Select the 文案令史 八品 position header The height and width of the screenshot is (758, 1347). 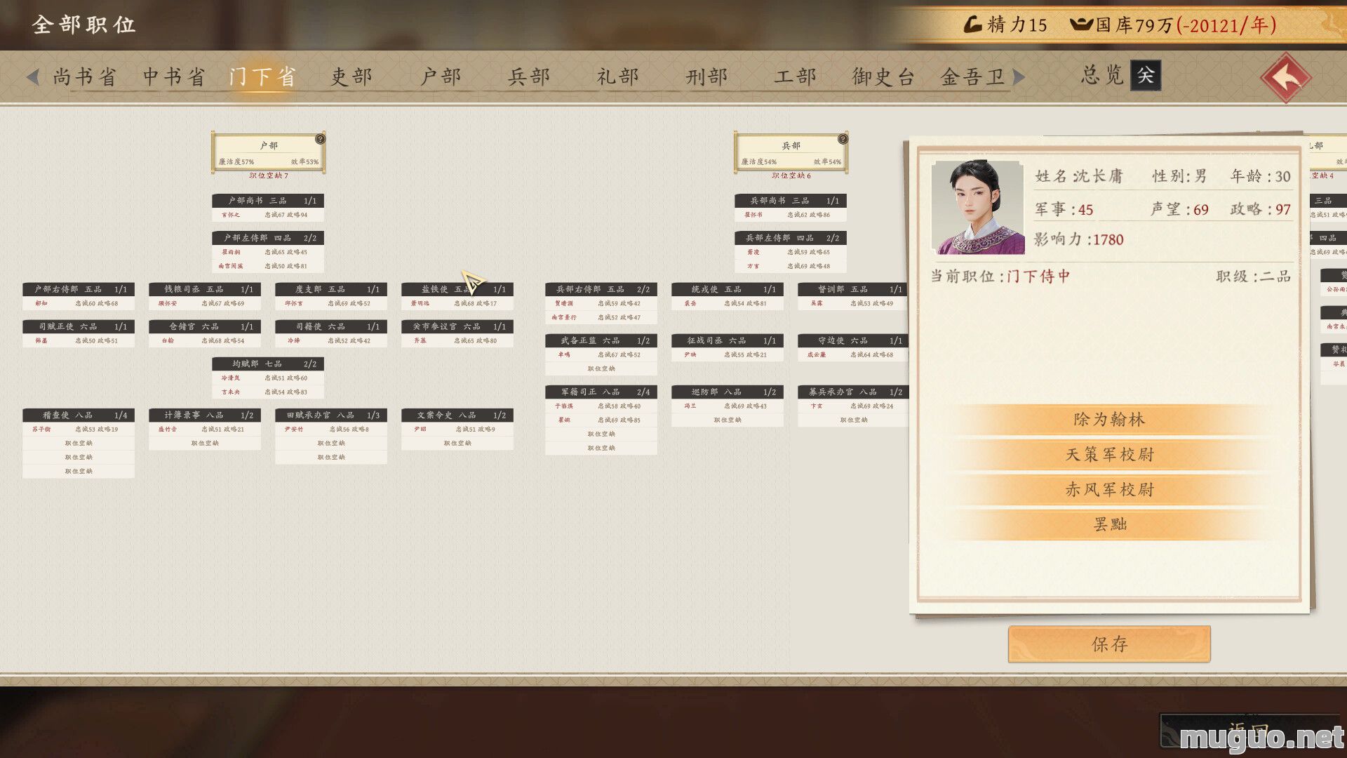457,415
